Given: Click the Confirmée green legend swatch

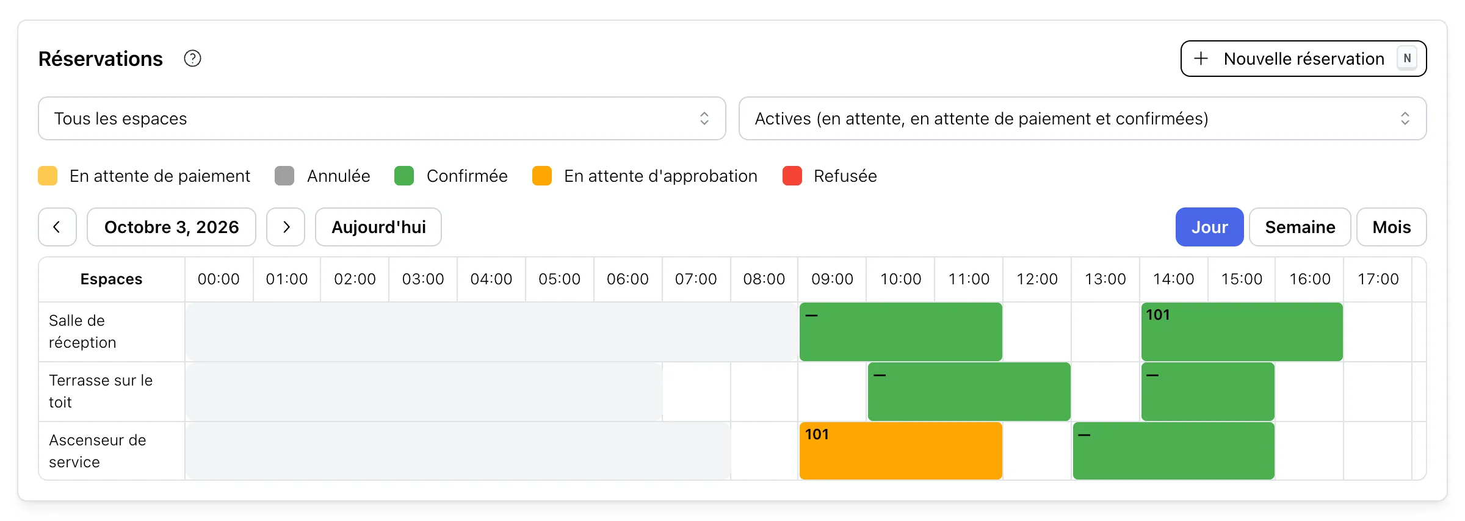Looking at the screenshot, I should pyautogui.click(x=404, y=176).
